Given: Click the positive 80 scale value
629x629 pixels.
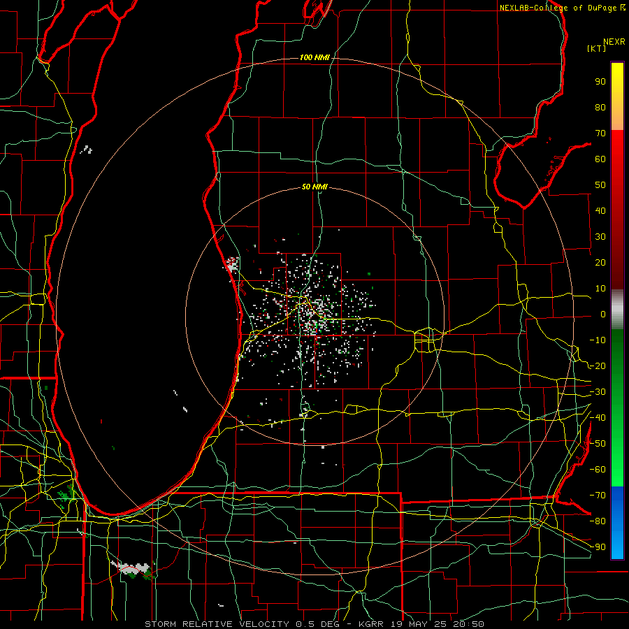Looking at the screenshot, I should click(600, 108).
